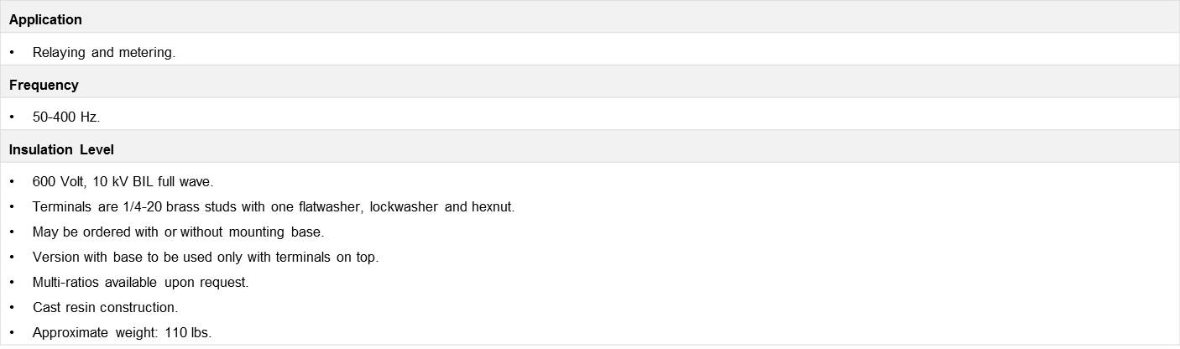Click 'Multi-ratios available upon request'

[141, 282]
